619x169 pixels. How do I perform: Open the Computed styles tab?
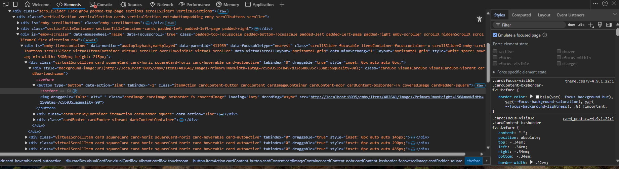521,15
